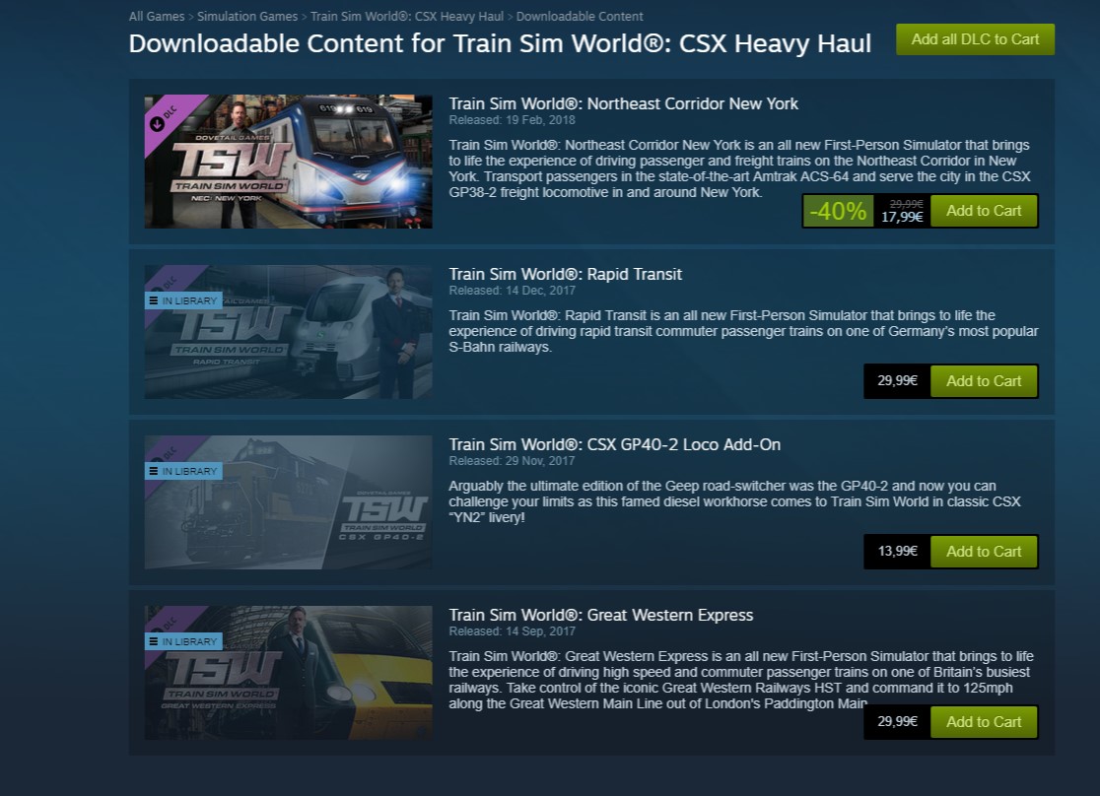Open CSX GP40-2 Loco Add-On thumbnail
This screenshot has width=1100, height=796.
(x=289, y=502)
